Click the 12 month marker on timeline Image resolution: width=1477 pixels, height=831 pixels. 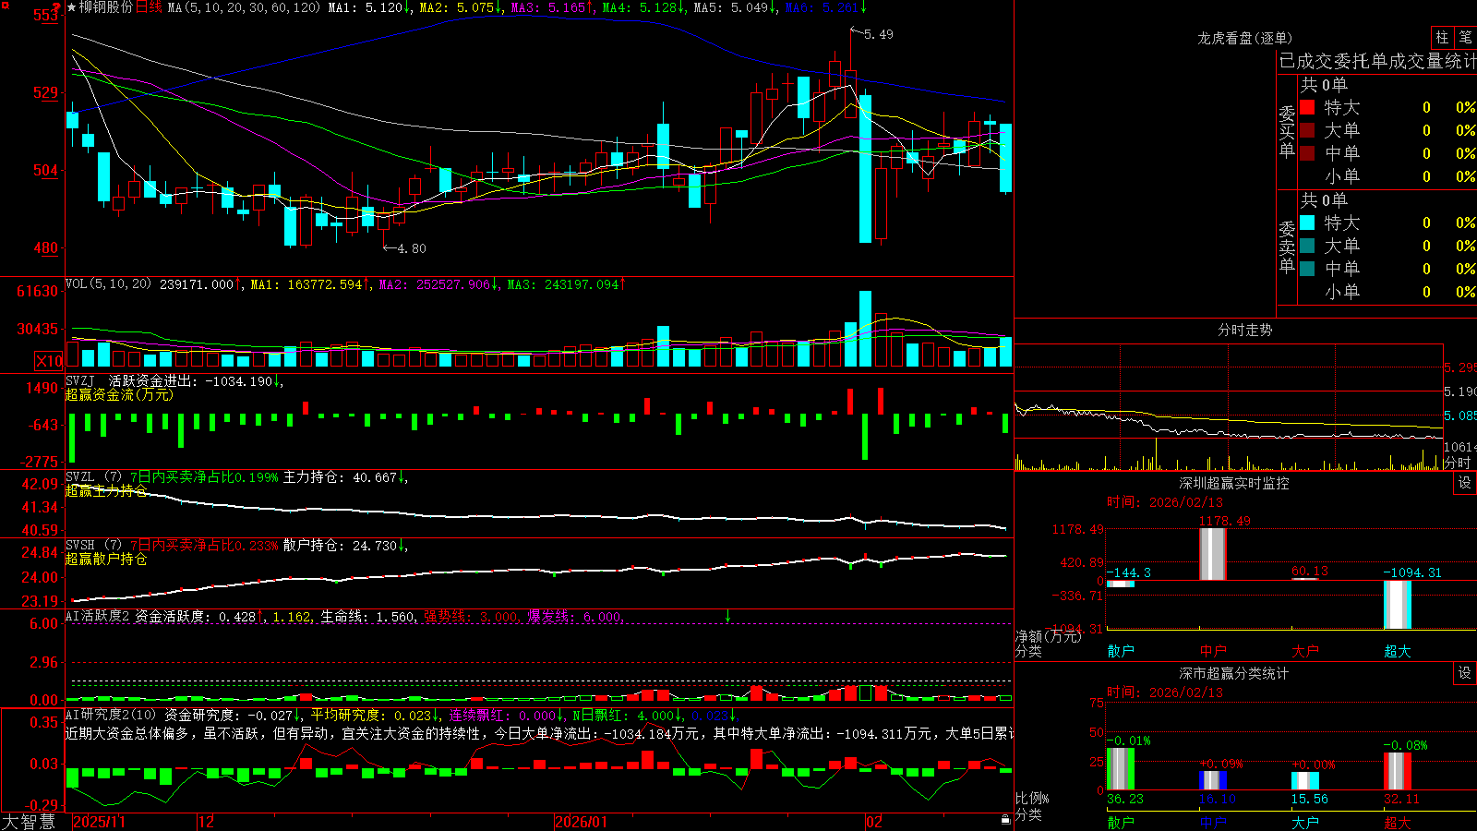tap(207, 822)
